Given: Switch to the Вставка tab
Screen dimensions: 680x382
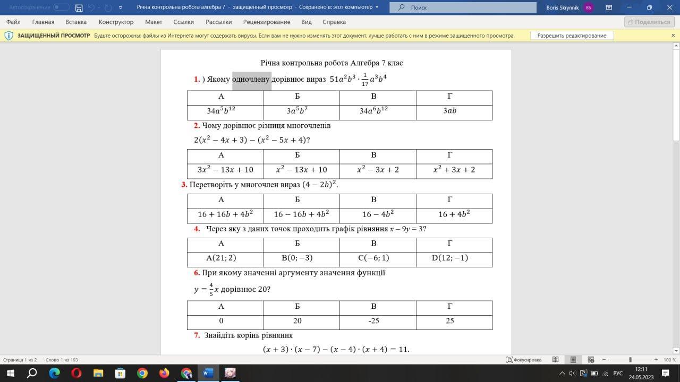Looking at the screenshot, I should pyautogui.click(x=76, y=22).
